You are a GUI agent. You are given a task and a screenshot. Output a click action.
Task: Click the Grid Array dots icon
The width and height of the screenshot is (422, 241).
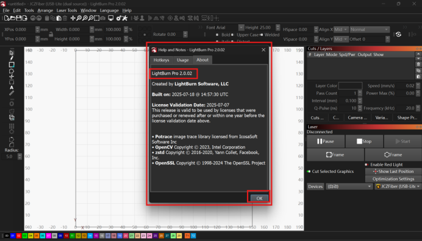(x=12, y=126)
